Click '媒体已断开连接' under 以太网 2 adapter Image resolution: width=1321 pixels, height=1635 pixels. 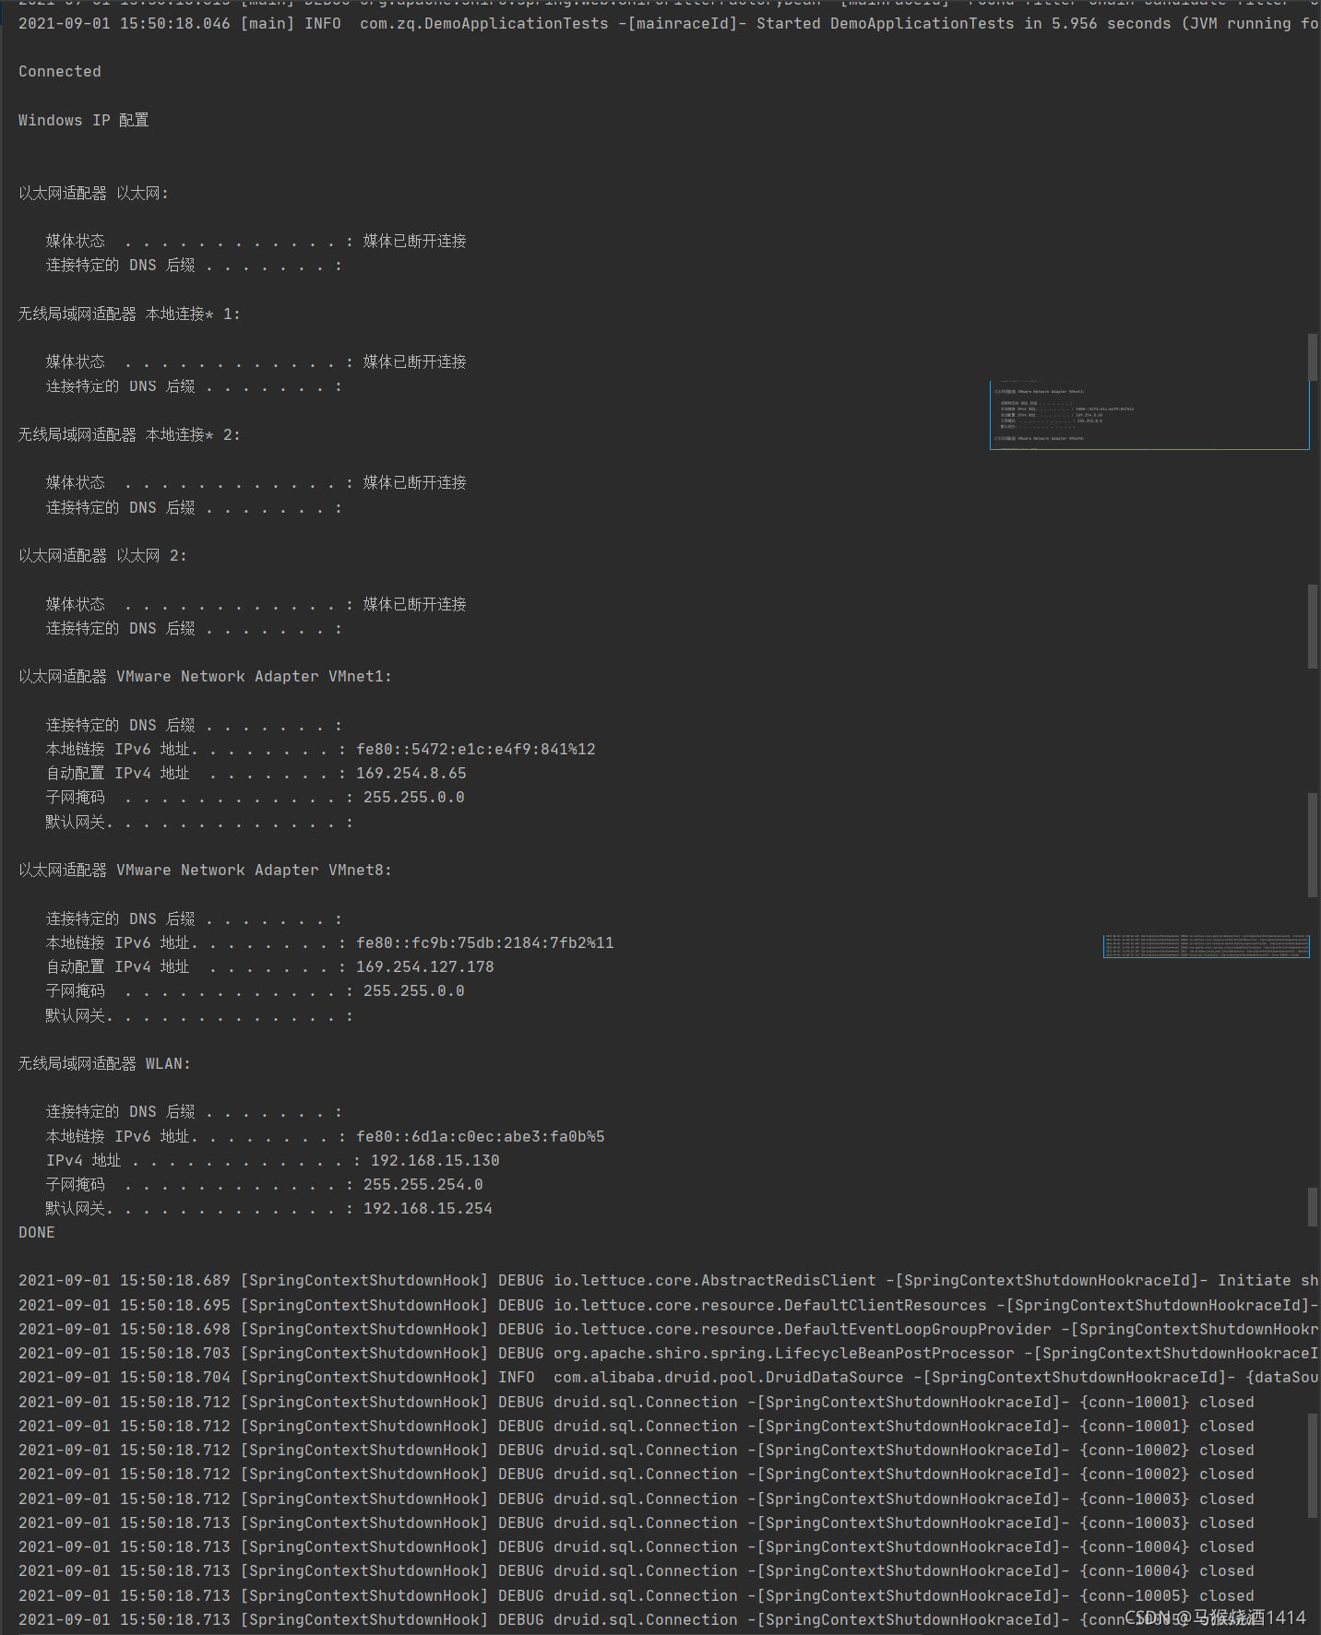pos(414,604)
